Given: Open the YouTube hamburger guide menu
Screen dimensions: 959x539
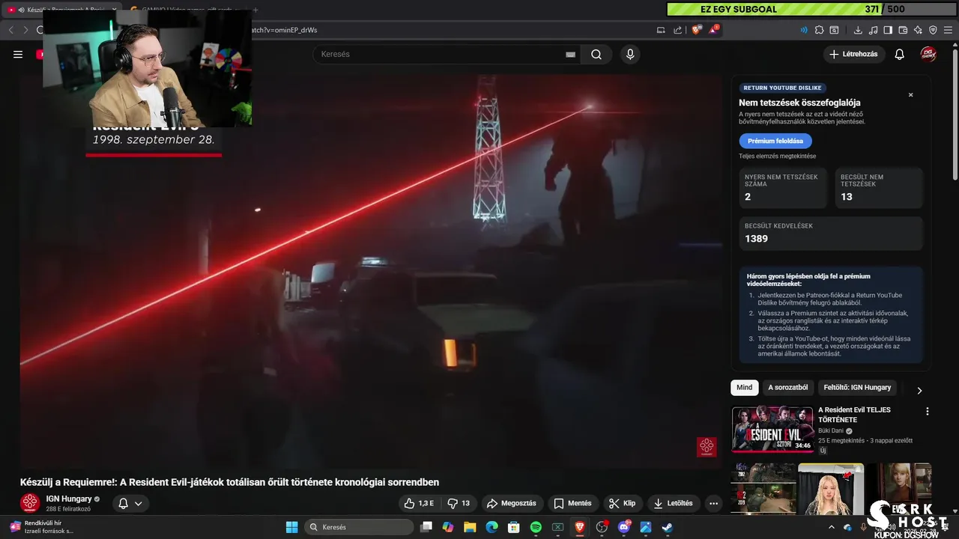Looking at the screenshot, I should coord(18,54).
